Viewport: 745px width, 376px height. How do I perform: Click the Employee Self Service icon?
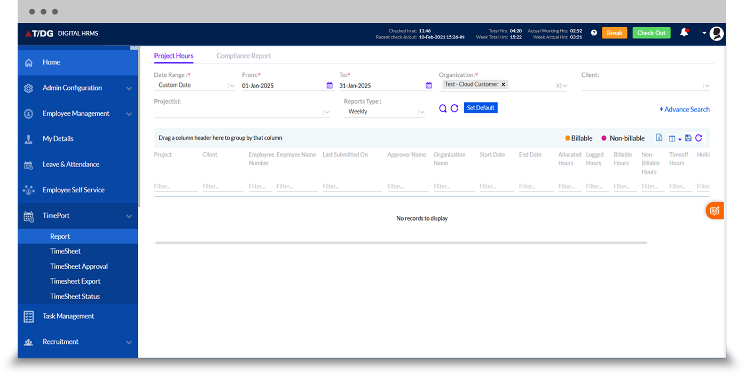tap(29, 190)
